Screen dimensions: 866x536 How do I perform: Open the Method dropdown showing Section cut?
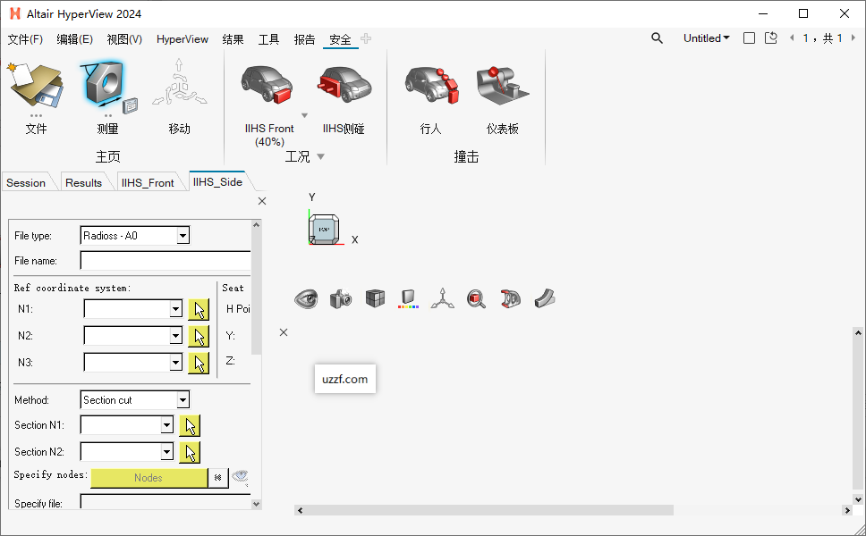[183, 399]
